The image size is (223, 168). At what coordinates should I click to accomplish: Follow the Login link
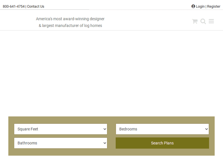pyautogui.click(x=200, y=6)
